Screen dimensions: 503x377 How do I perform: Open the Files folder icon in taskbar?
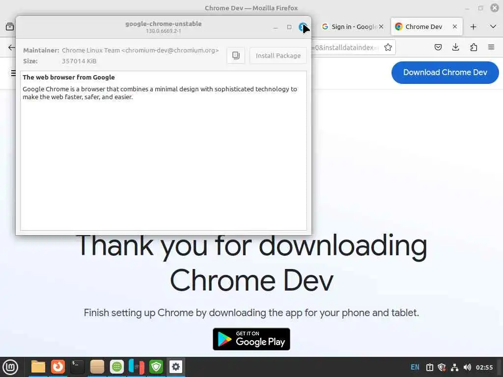point(38,367)
